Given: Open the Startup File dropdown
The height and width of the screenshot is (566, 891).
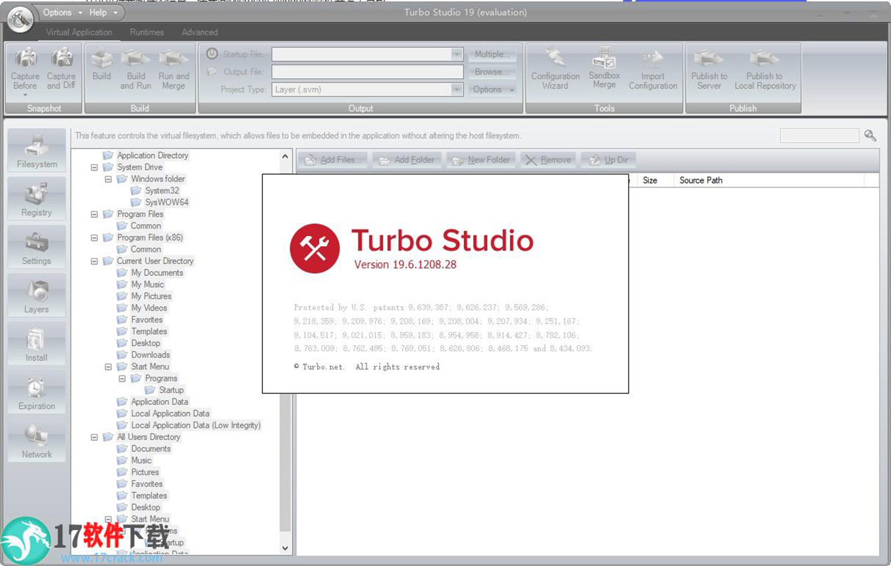Looking at the screenshot, I should click(457, 54).
